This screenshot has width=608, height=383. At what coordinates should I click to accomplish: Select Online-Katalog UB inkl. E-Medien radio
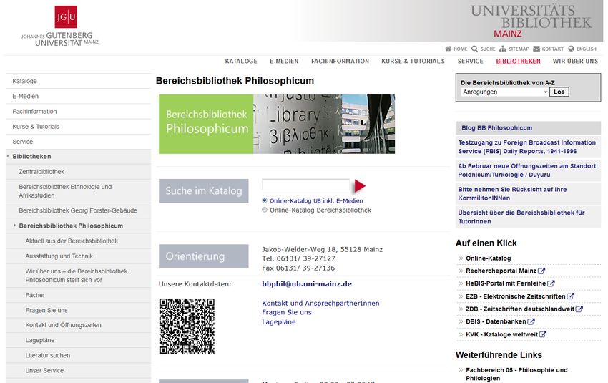[x=265, y=200]
